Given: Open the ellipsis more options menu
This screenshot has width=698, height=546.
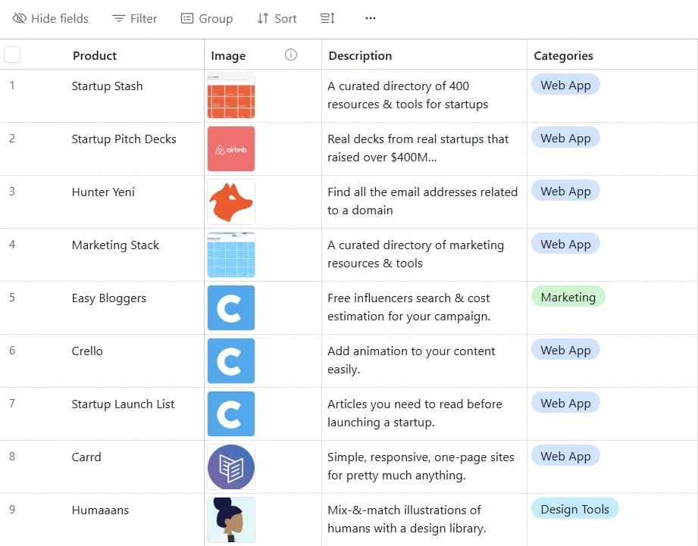Looking at the screenshot, I should point(370,18).
